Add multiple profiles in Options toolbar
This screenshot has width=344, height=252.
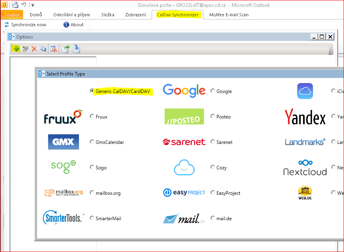pyautogui.click(x=25, y=49)
